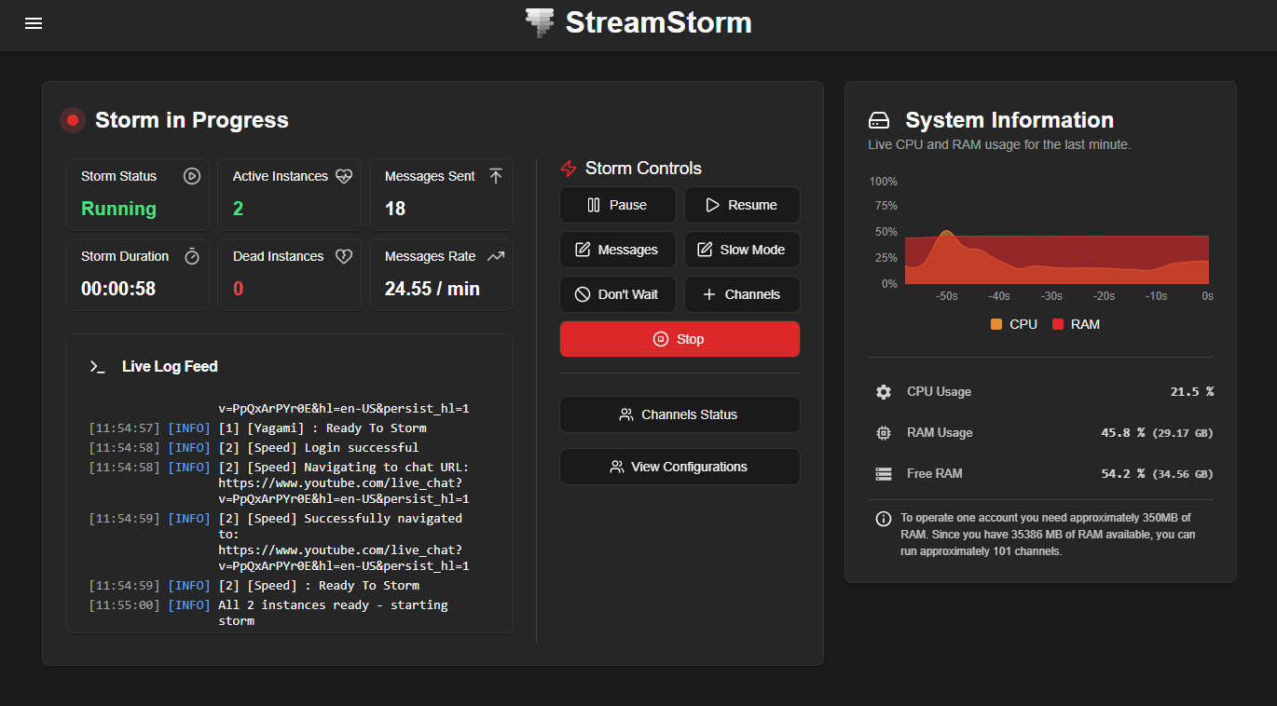The image size is (1277, 706).
Task: Click the lightning bolt beside Storm Controls
Action: 568,169
